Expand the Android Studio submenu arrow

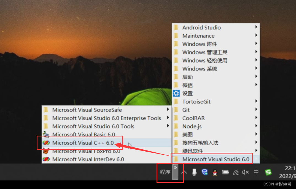[256, 27]
